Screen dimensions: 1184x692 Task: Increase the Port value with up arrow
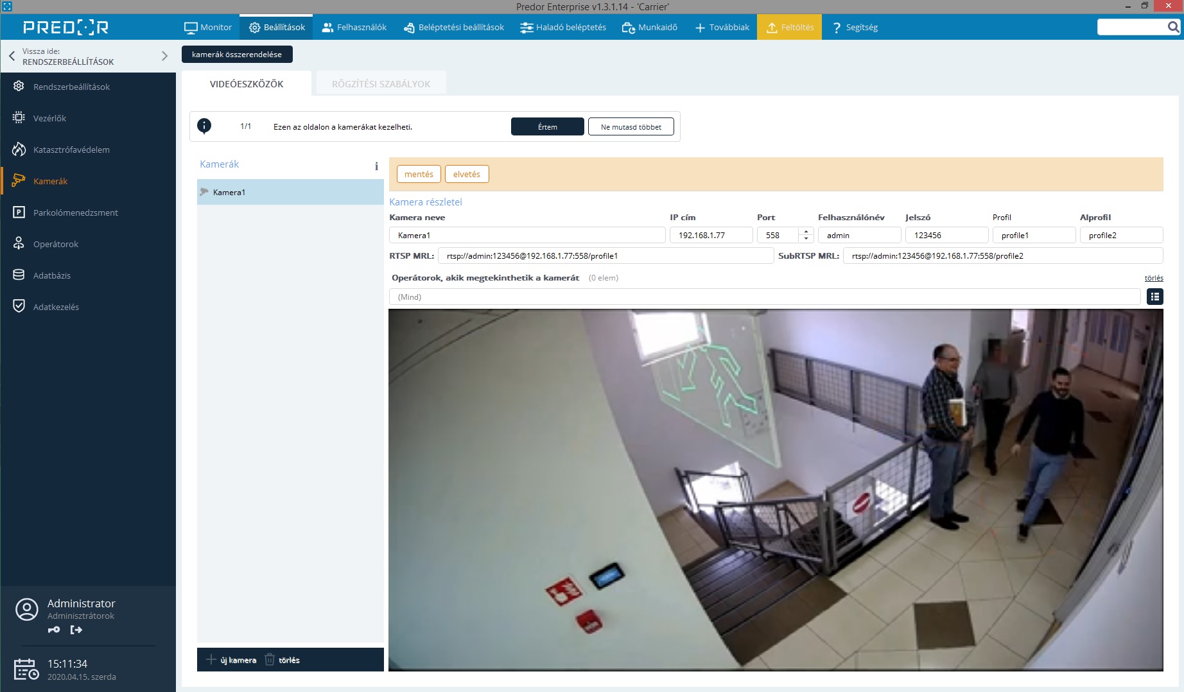806,231
